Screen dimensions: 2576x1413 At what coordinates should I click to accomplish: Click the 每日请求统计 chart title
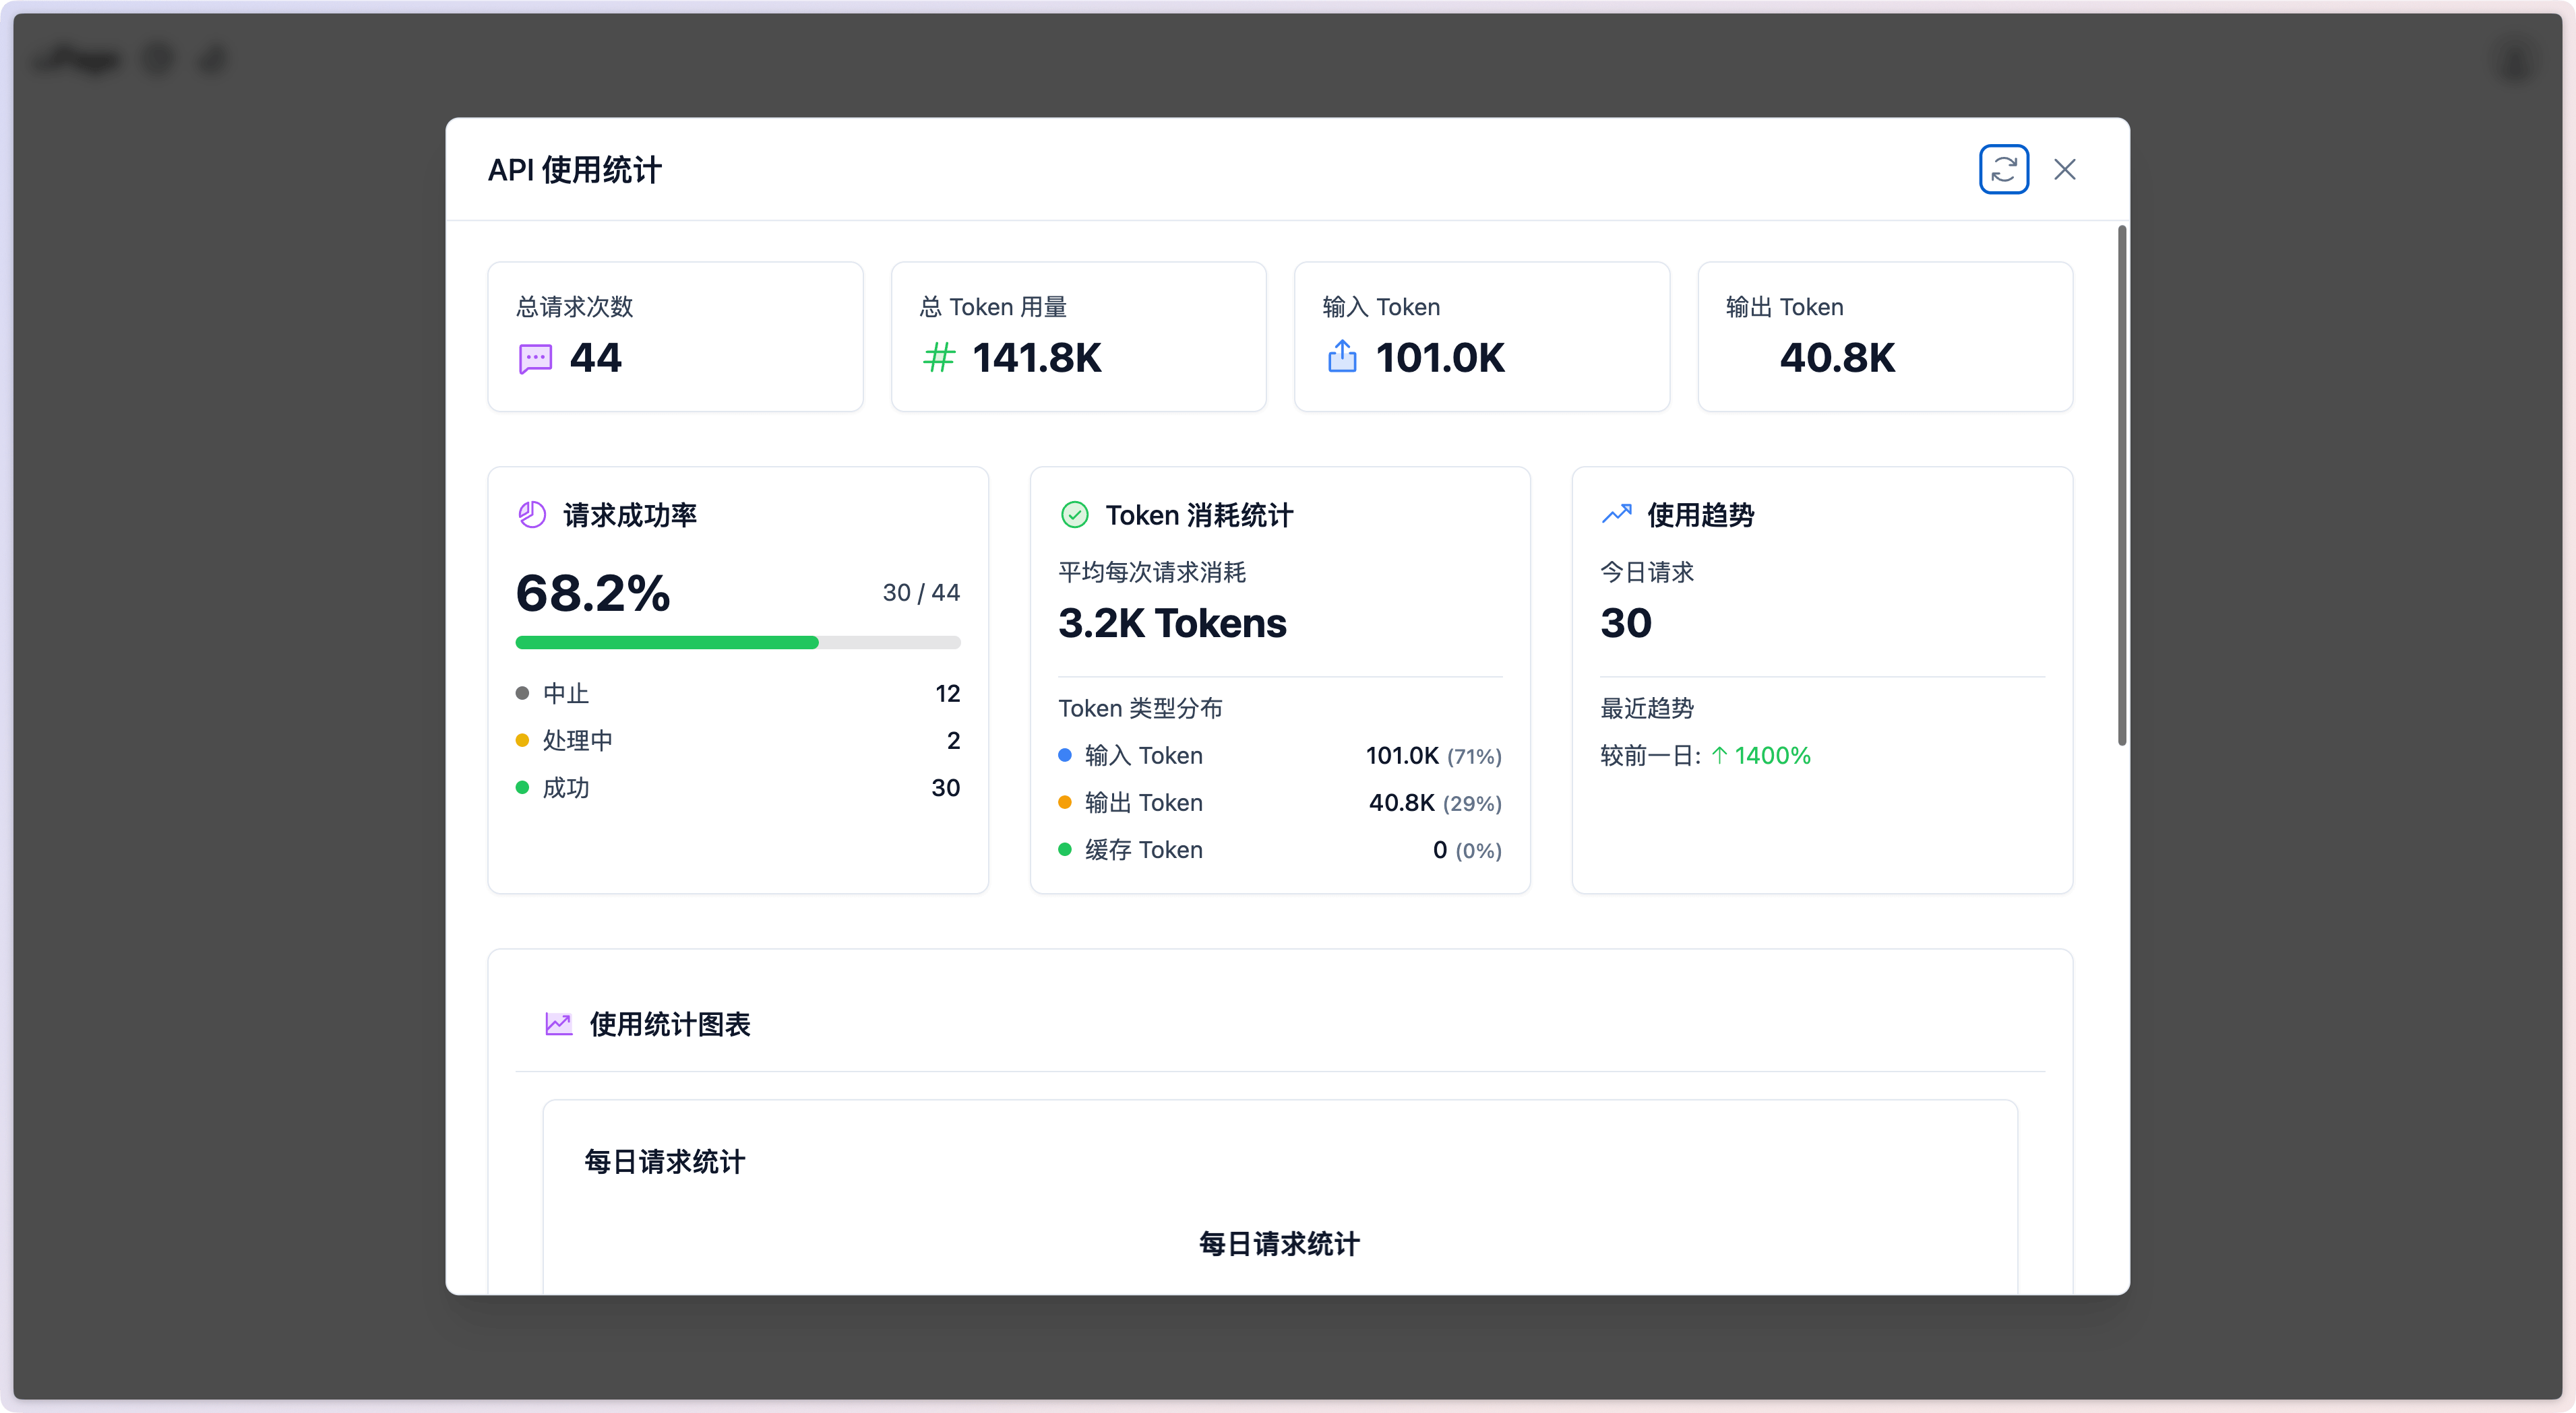pos(1278,1244)
